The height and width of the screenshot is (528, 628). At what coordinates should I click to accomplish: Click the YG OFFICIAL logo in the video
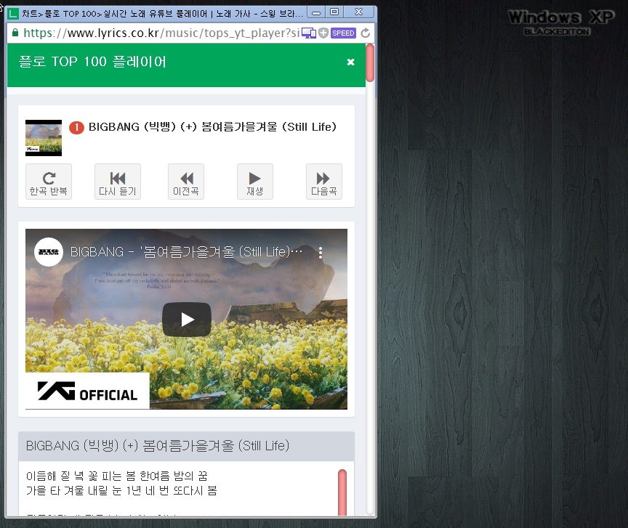pyautogui.click(x=87, y=391)
